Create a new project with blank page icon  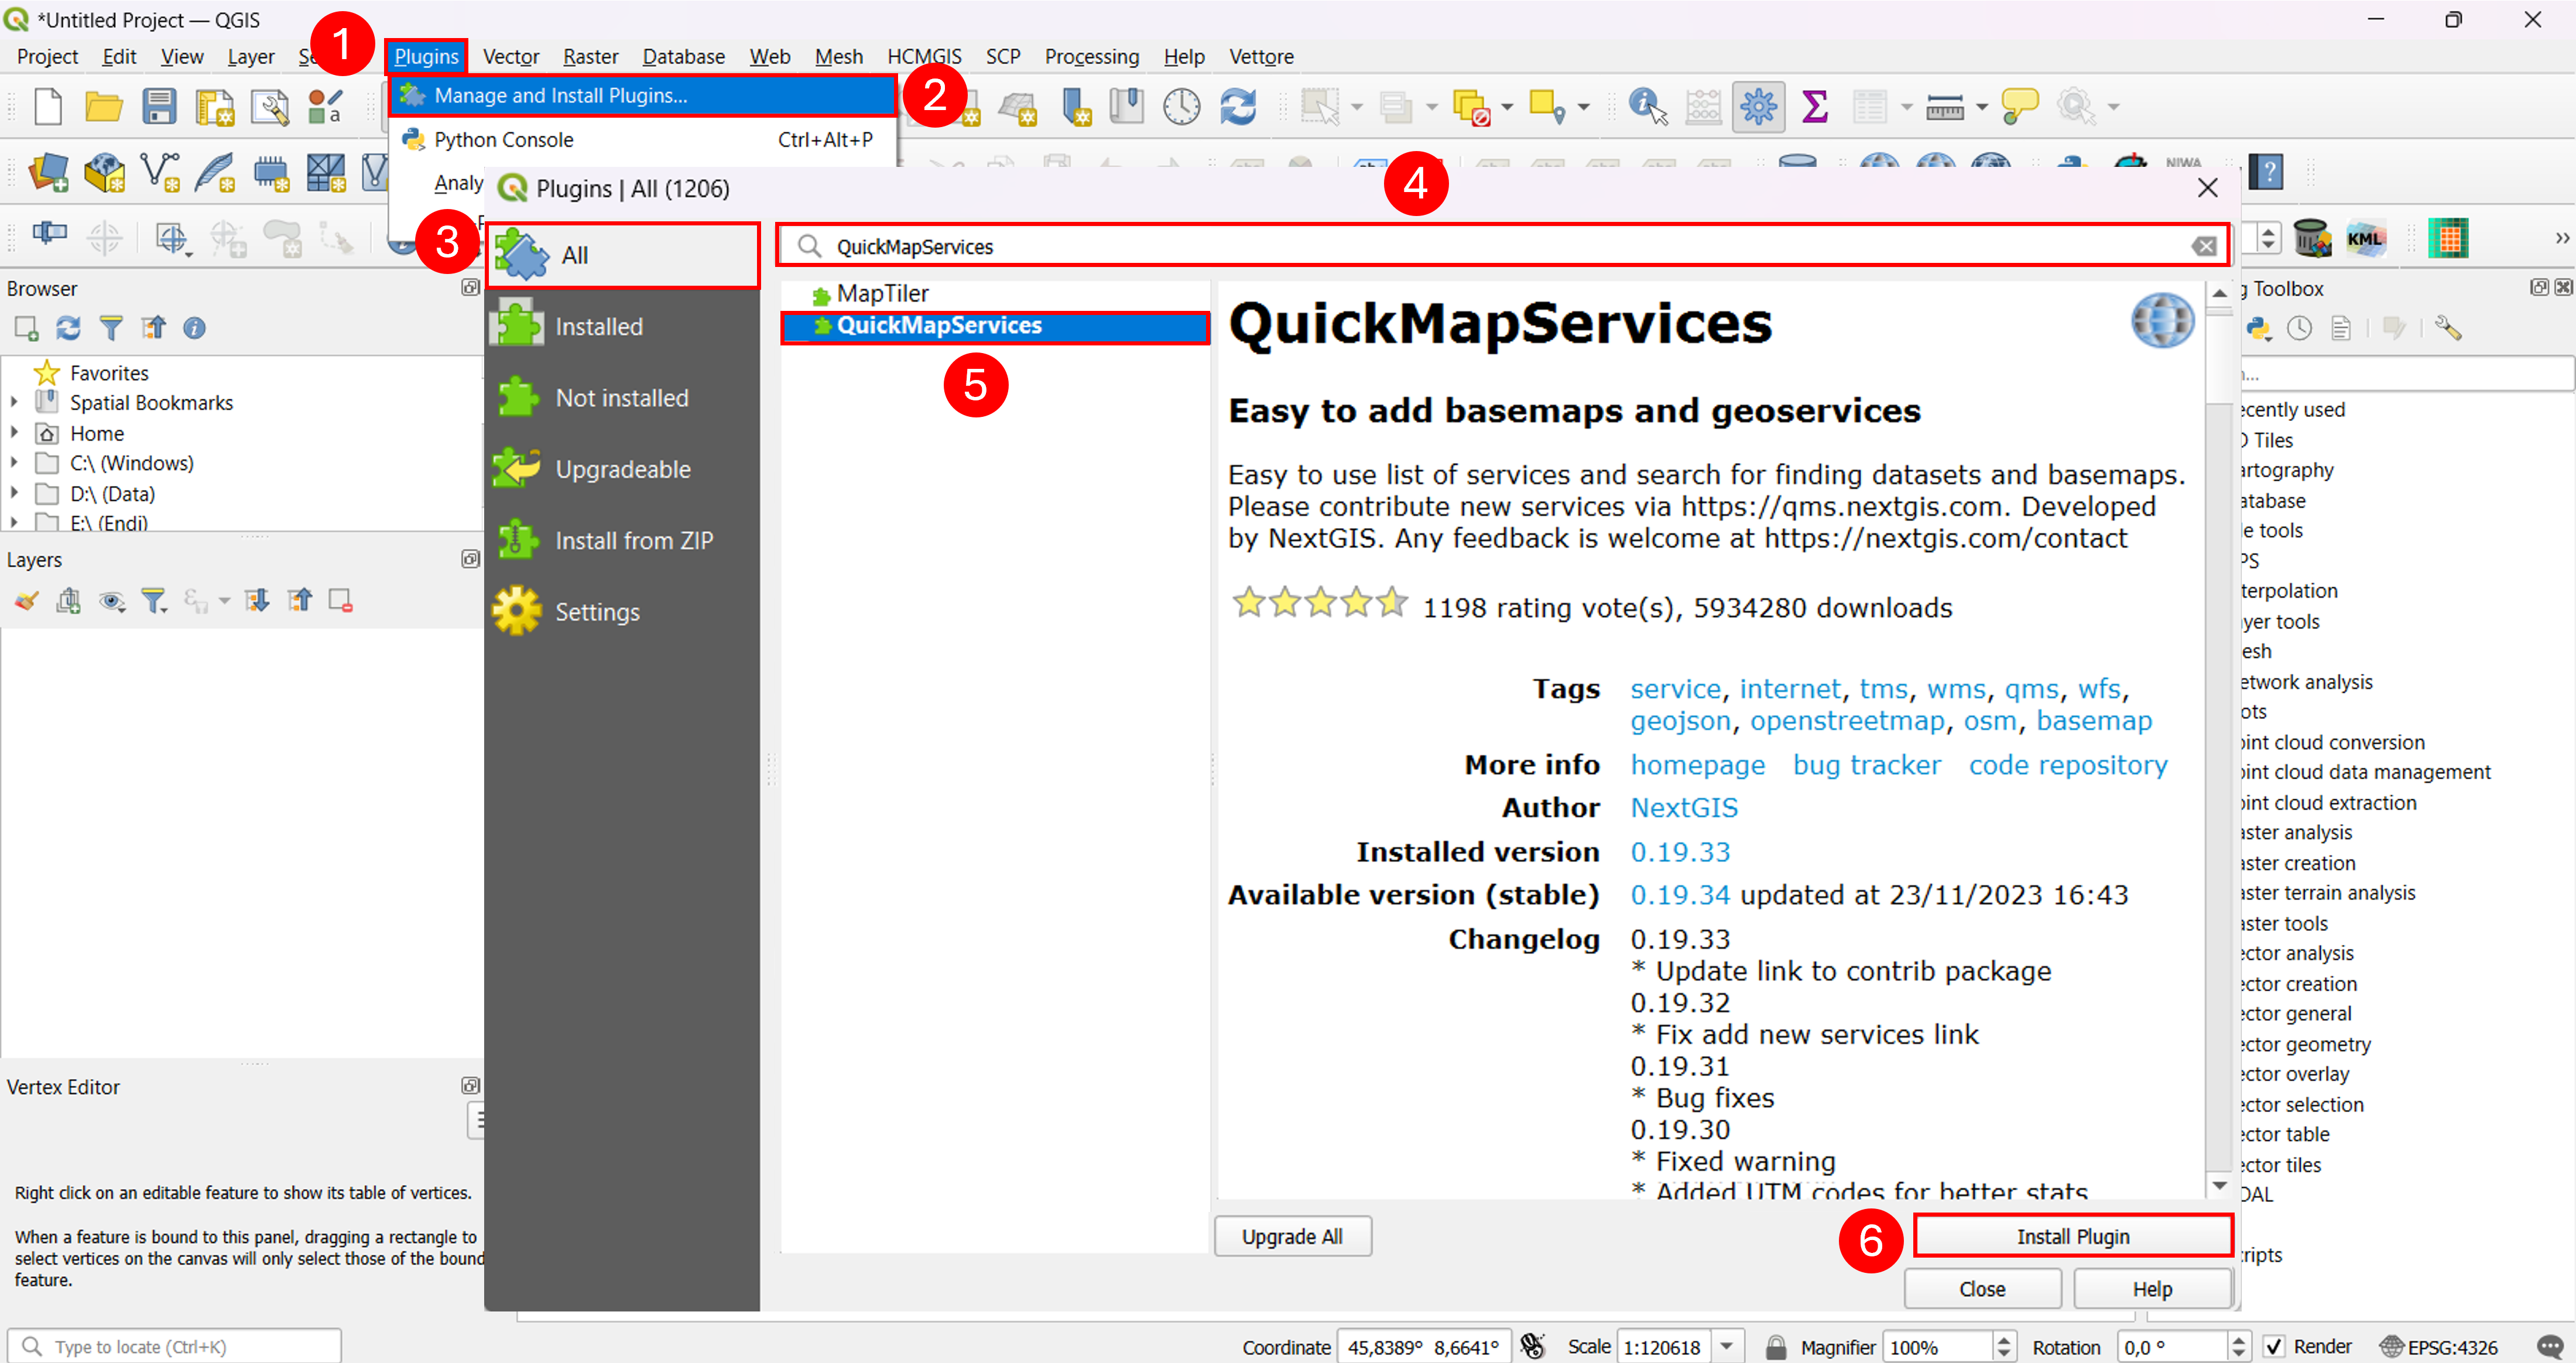click(47, 106)
